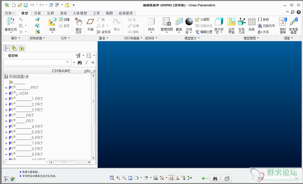Click the binoculars search icon in model tree
Image resolution: width=303 pixels, height=184 pixels.
point(80,62)
